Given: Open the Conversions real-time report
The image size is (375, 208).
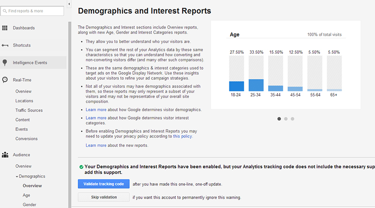Looking at the screenshot, I should point(26,139).
